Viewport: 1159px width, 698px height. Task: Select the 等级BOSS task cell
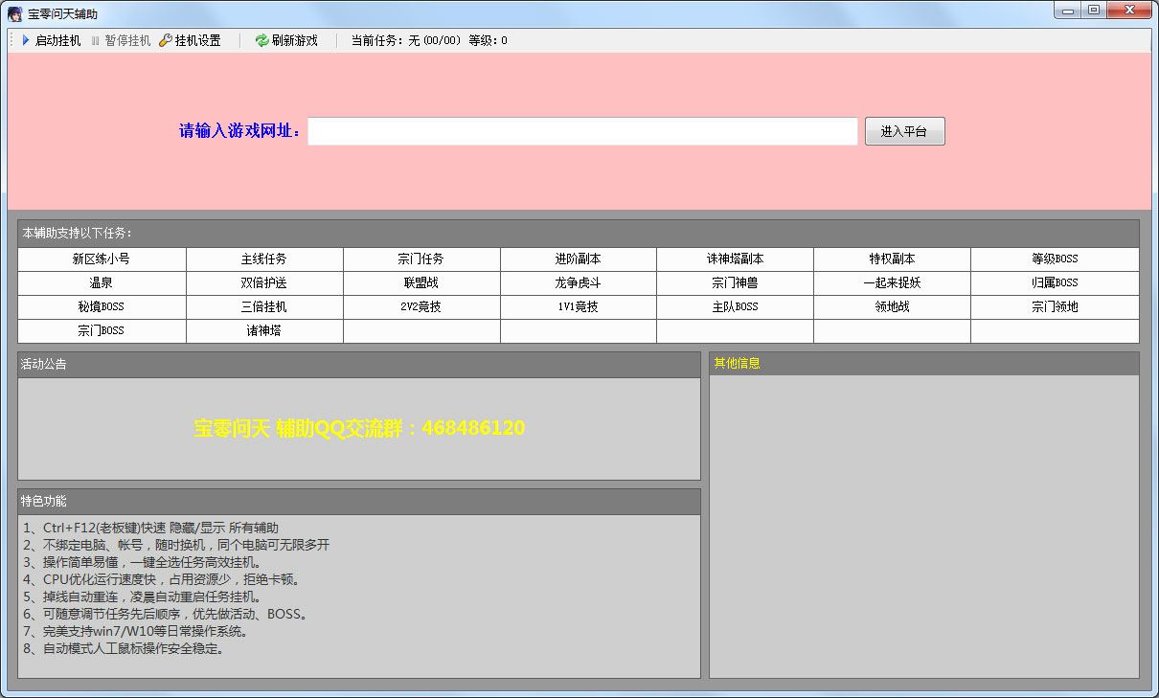point(1056,259)
